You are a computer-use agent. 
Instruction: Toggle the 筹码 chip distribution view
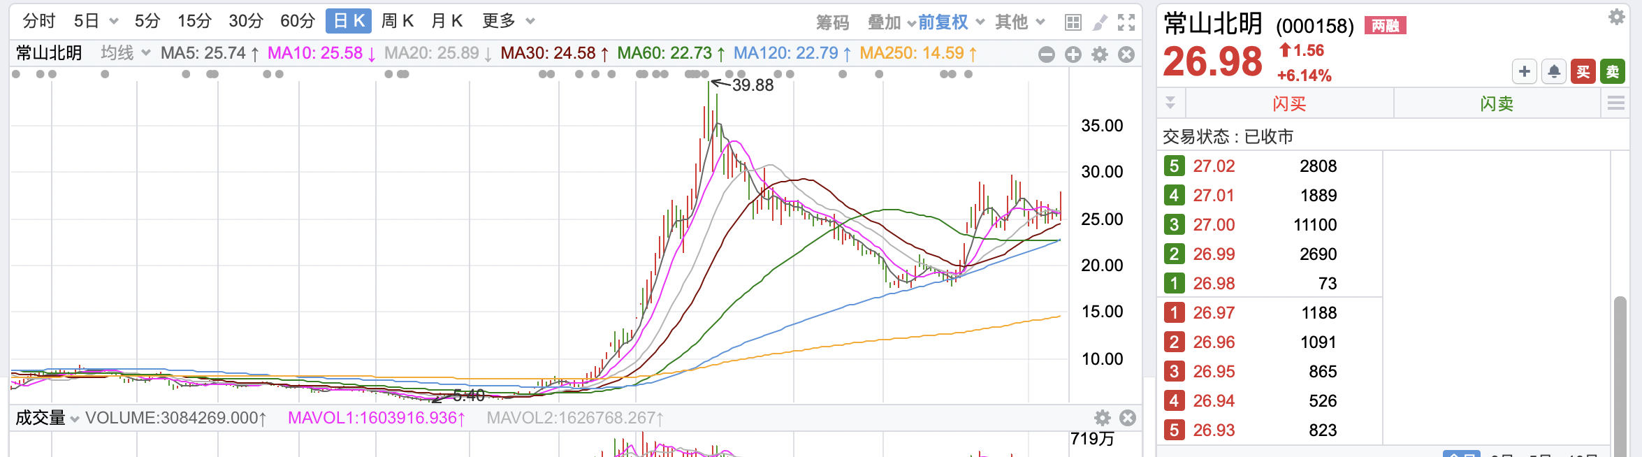point(833,22)
